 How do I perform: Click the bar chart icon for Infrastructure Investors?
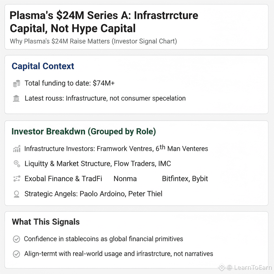[x=17, y=149]
